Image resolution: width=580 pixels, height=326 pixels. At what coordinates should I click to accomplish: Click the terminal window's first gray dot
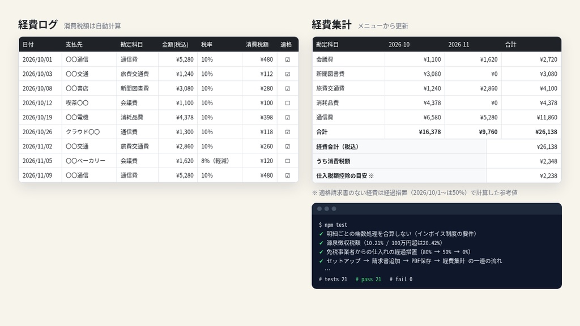point(319,209)
